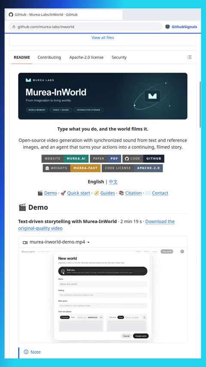Open the GithubSignals extension icon
Screen dimensions: 206x367
(x=167, y=27)
